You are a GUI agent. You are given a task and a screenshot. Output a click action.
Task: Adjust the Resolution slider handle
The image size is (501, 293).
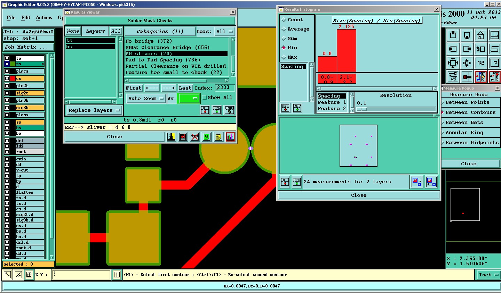pyautogui.click(x=361, y=109)
